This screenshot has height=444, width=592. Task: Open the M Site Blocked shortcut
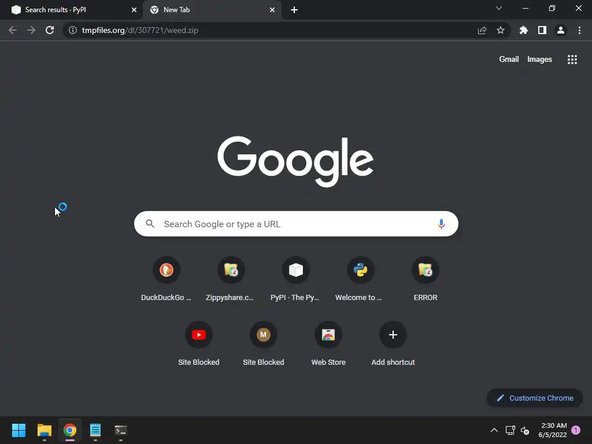point(264,343)
